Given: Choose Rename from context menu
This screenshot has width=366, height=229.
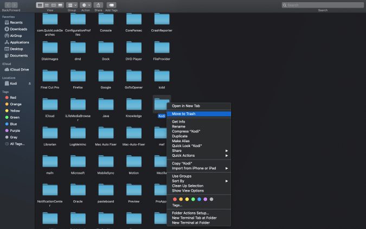Looking at the screenshot, I should click(198, 126).
